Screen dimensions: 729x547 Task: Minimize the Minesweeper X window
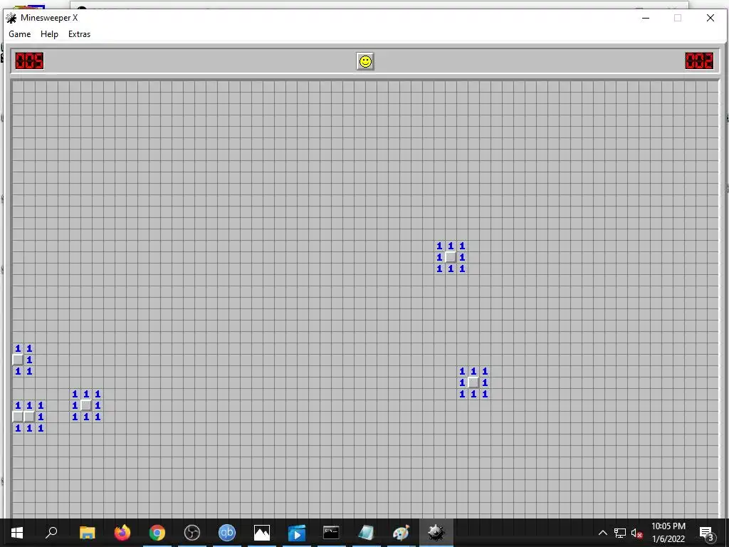[x=646, y=18]
